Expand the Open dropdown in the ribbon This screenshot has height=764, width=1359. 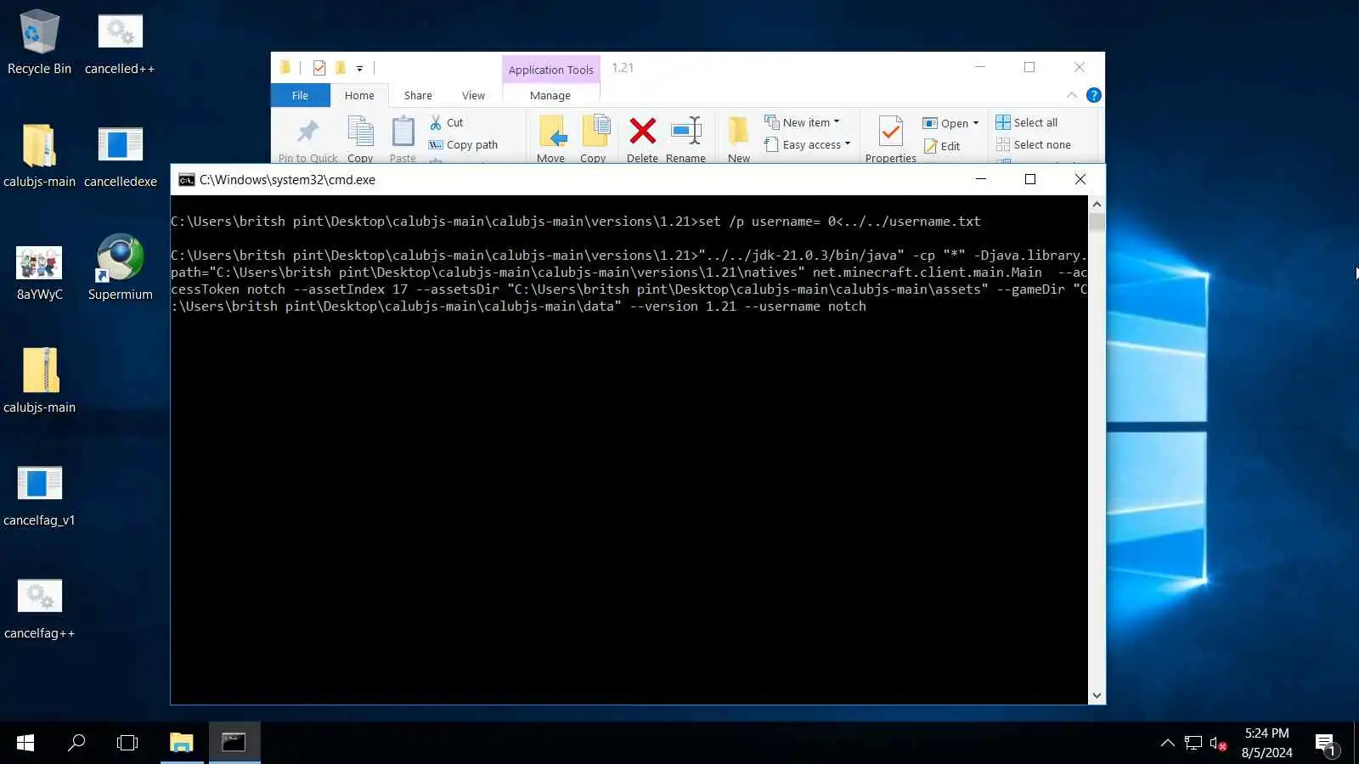click(x=976, y=123)
